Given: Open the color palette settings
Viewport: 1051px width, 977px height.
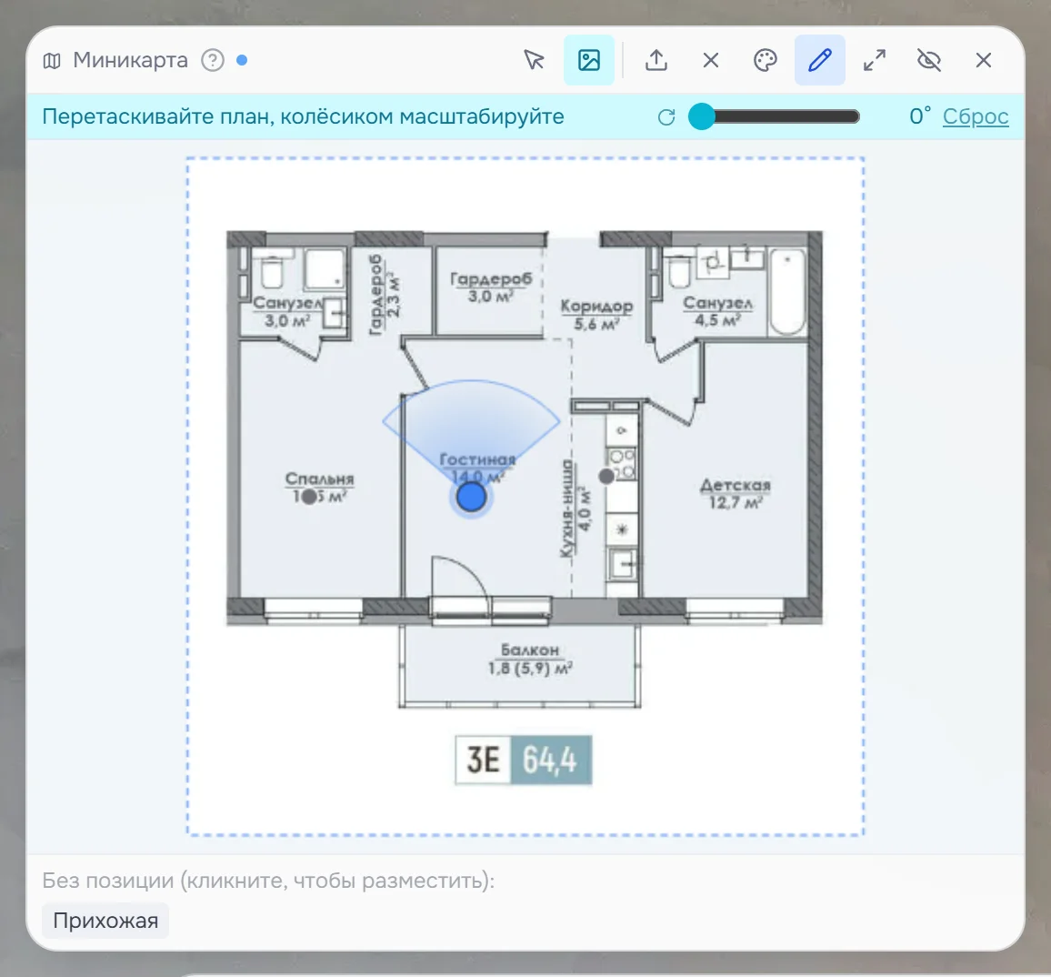Looking at the screenshot, I should point(765,60).
